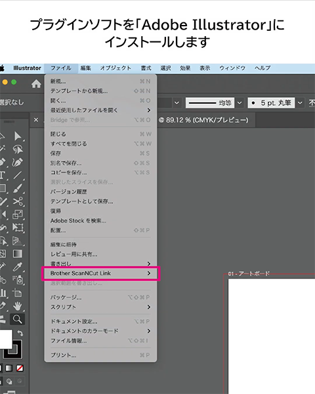This screenshot has height=394, width=315.
Task: Select the Scale tool
Action: 18,214
